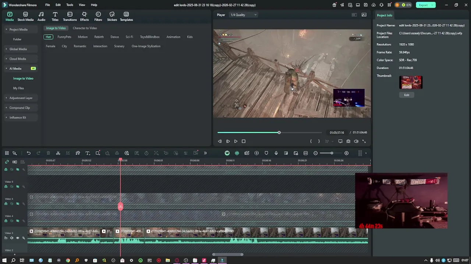Open the player quality dropdown
The height and width of the screenshot is (264, 471).
243,15
